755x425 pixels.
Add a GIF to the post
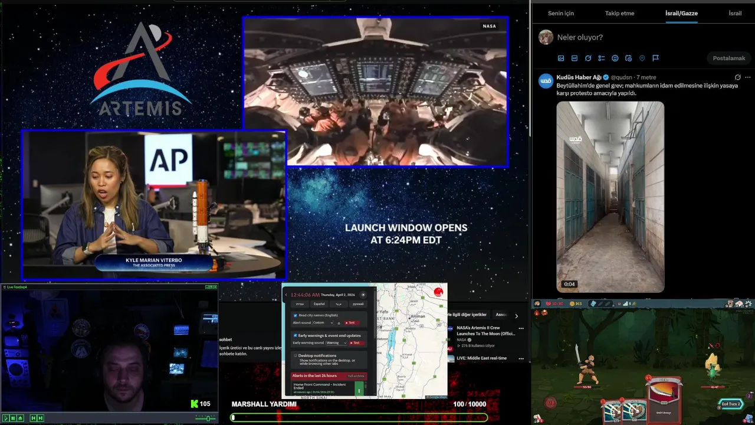pyautogui.click(x=575, y=58)
